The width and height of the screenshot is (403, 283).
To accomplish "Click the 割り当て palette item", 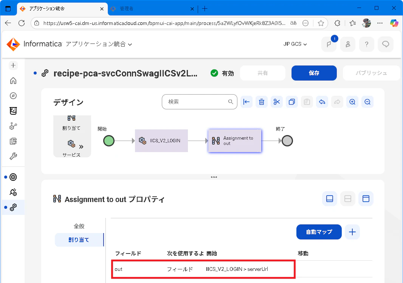I will 71,123.
